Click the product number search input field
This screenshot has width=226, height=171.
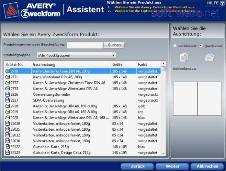click(x=85, y=45)
